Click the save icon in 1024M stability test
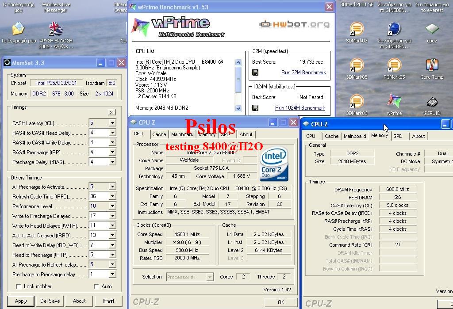The height and width of the screenshot is (309, 453). point(255,108)
